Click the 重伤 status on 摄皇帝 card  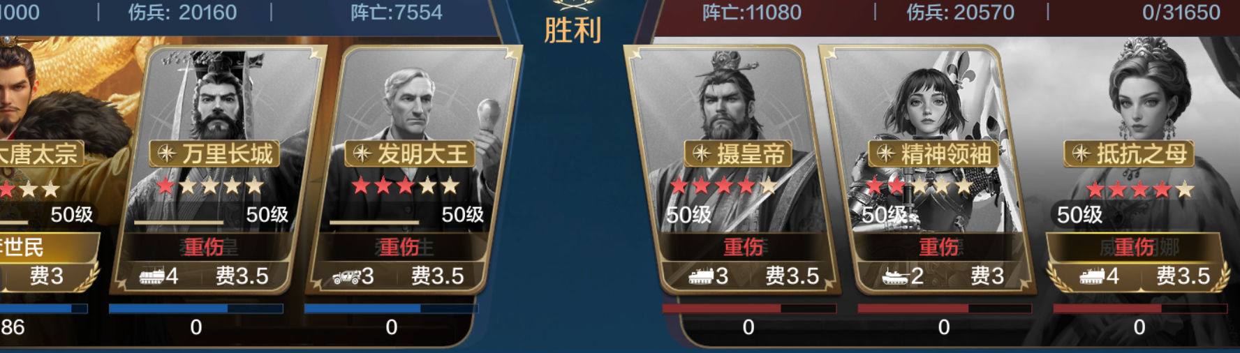point(743,247)
